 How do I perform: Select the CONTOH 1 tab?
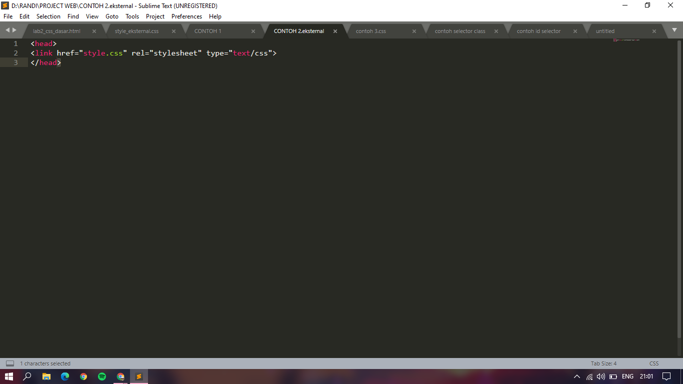(208, 30)
